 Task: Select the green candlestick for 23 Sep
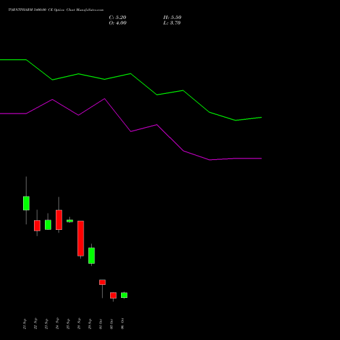pos(48,224)
